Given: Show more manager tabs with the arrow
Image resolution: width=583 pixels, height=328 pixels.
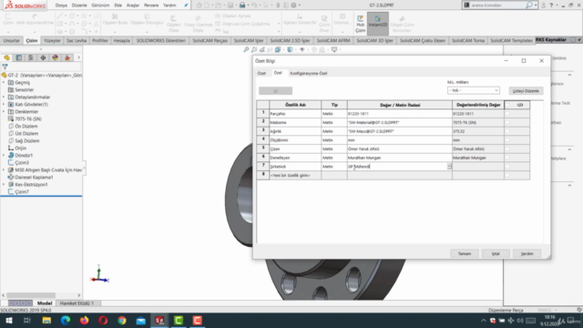Looking at the screenshot, I should pos(78,57).
